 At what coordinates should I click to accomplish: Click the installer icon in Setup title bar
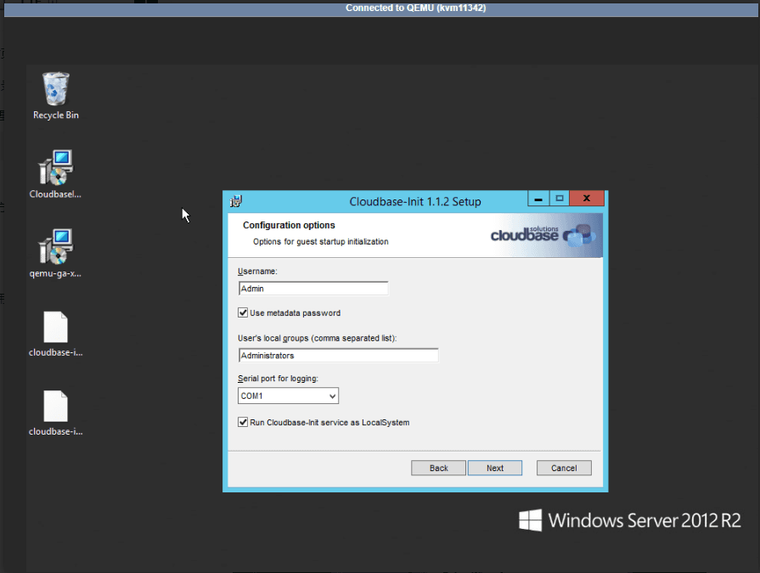pos(236,201)
